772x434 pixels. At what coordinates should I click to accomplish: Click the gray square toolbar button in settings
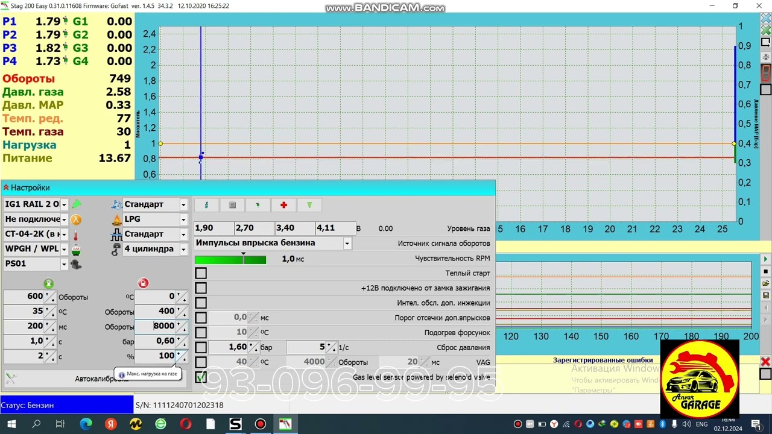[x=232, y=205]
